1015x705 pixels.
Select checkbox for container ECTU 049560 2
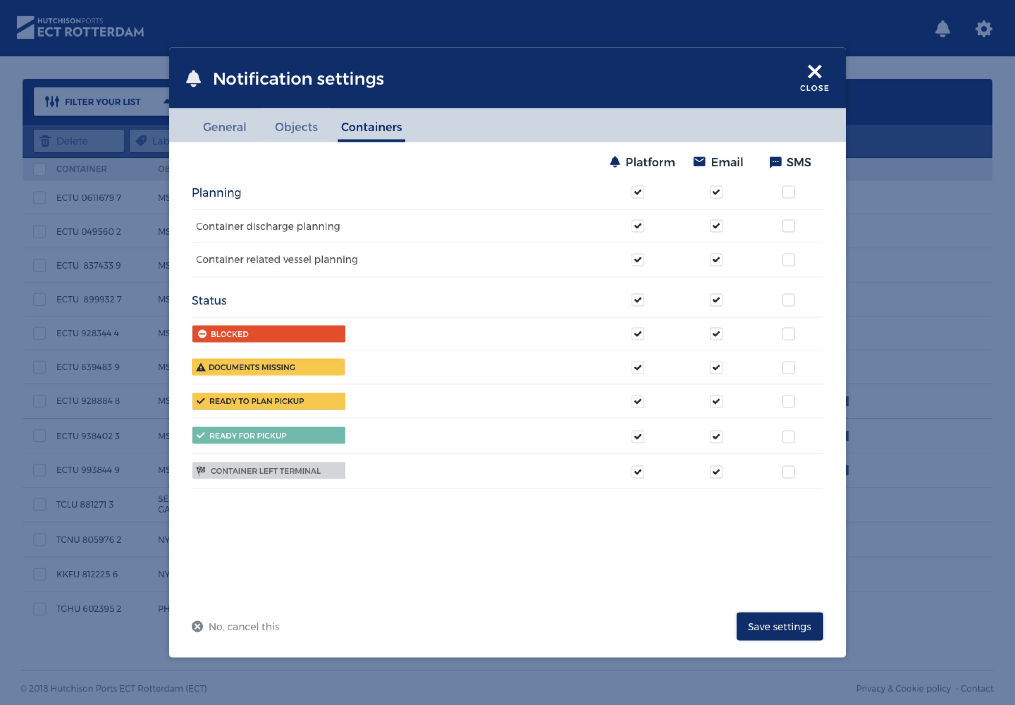[40, 232]
